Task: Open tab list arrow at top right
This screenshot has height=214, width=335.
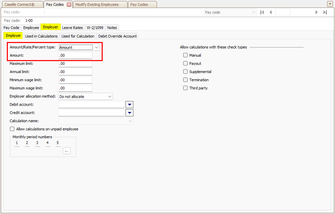Action: pyautogui.click(x=330, y=4)
